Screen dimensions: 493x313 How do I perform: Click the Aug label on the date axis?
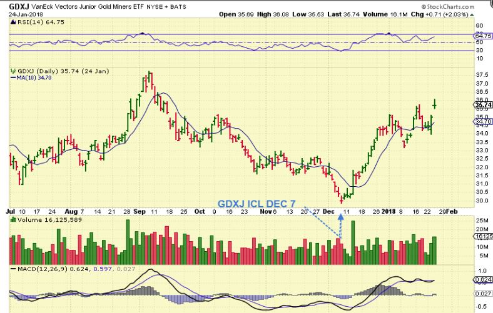coord(71,212)
